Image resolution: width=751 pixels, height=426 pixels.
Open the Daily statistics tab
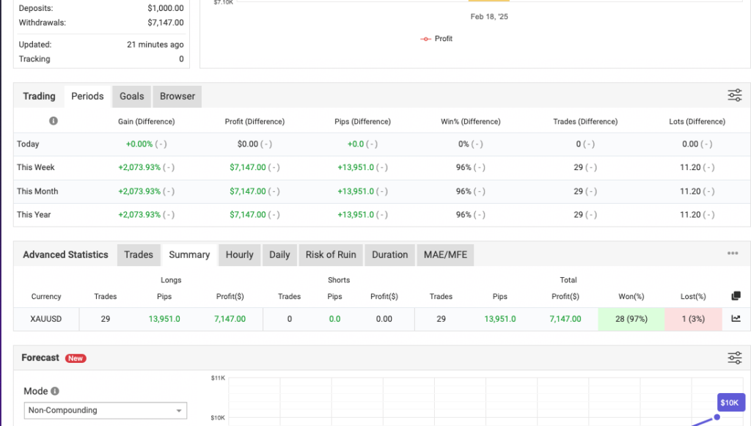click(279, 254)
